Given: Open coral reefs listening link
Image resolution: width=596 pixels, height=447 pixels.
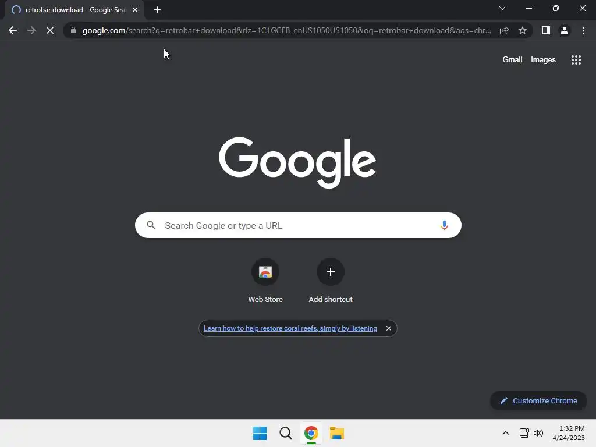Looking at the screenshot, I should click(290, 328).
